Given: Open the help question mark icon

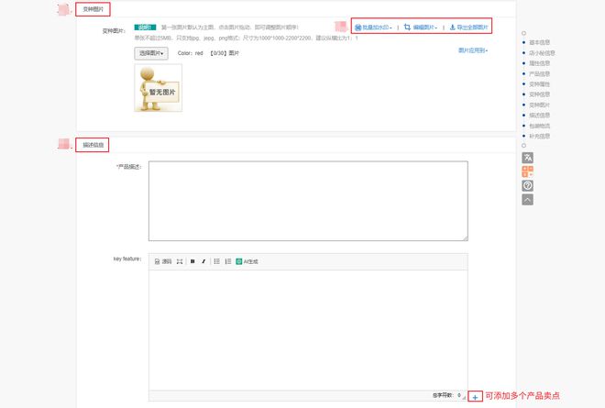Looking at the screenshot, I should (x=527, y=185).
